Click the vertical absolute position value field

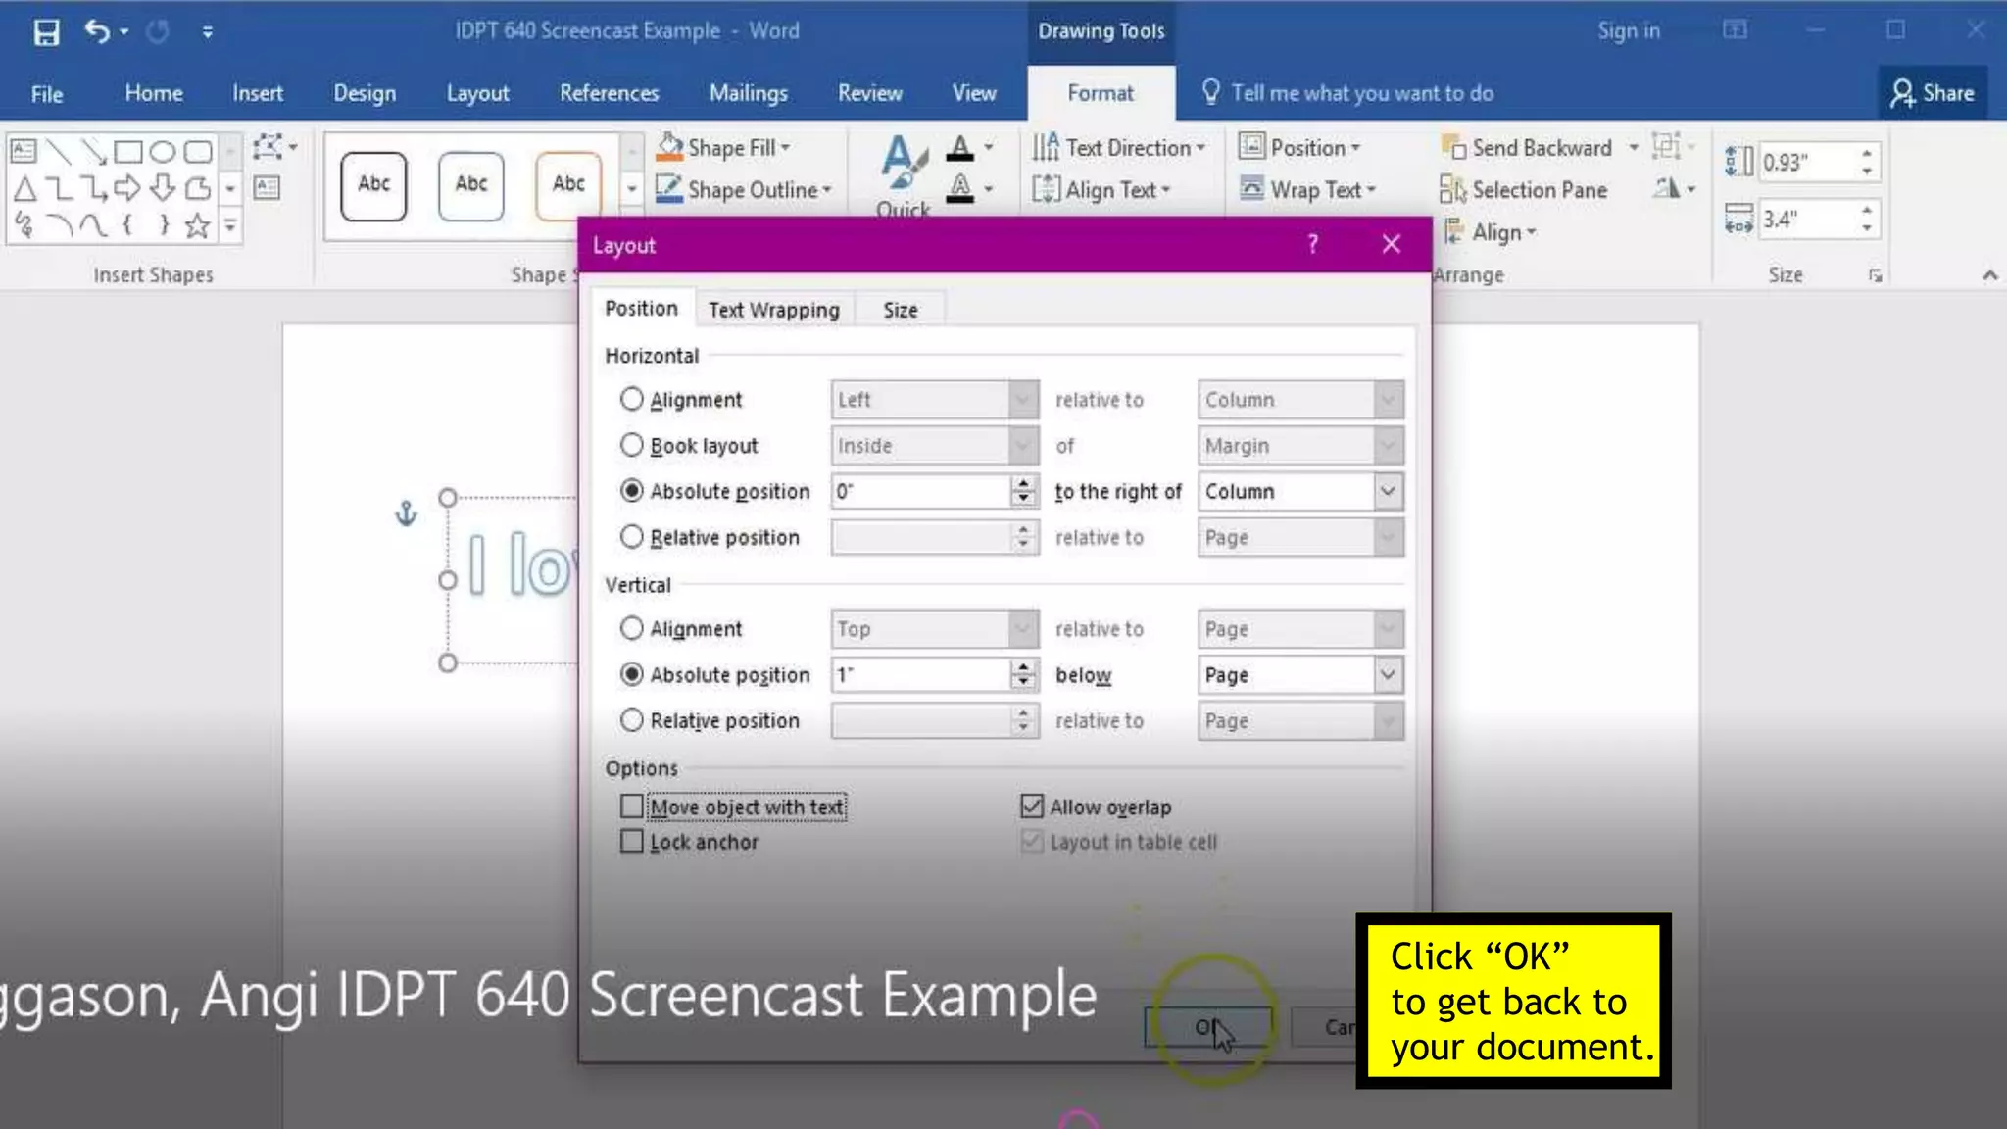pyautogui.click(x=919, y=675)
